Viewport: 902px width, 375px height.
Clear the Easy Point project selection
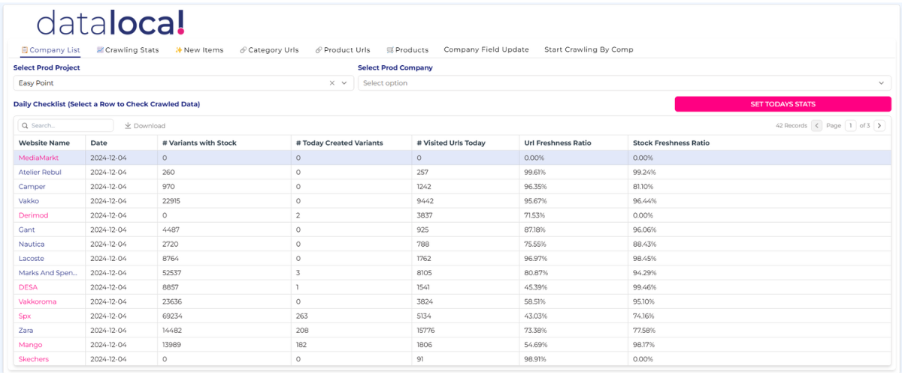[332, 83]
